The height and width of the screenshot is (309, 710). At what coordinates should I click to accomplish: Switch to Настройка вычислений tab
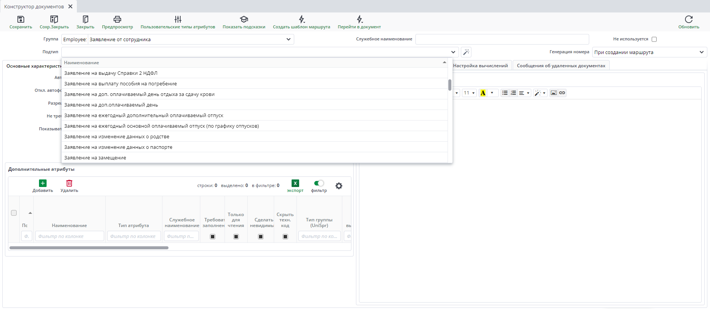tap(480, 66)
